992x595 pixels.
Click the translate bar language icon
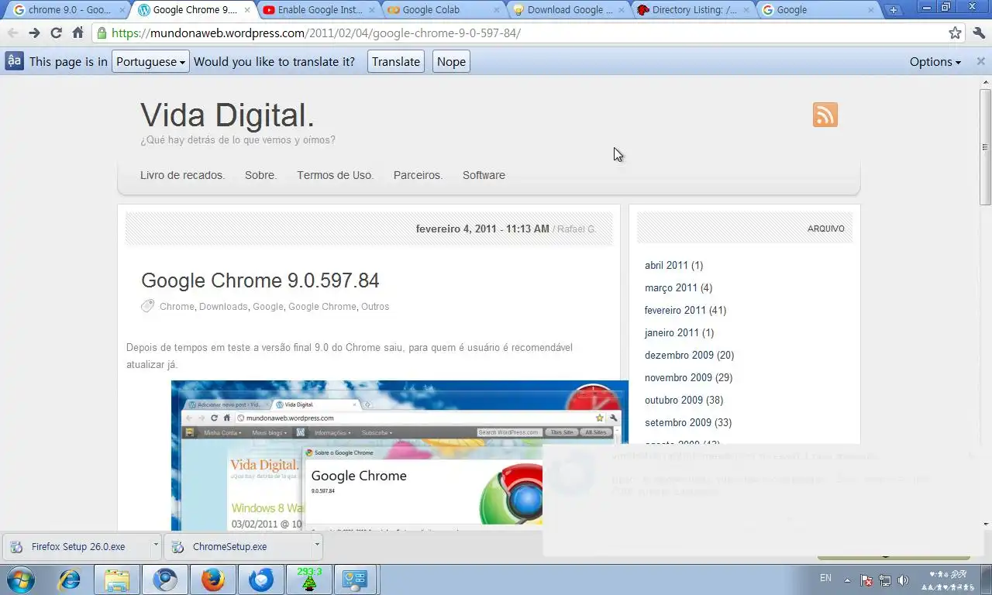[15, 61]
